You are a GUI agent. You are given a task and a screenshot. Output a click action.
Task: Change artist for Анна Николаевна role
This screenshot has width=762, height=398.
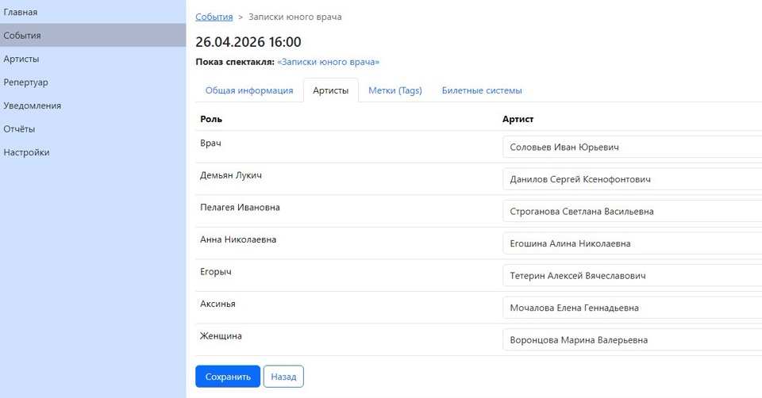632,243
